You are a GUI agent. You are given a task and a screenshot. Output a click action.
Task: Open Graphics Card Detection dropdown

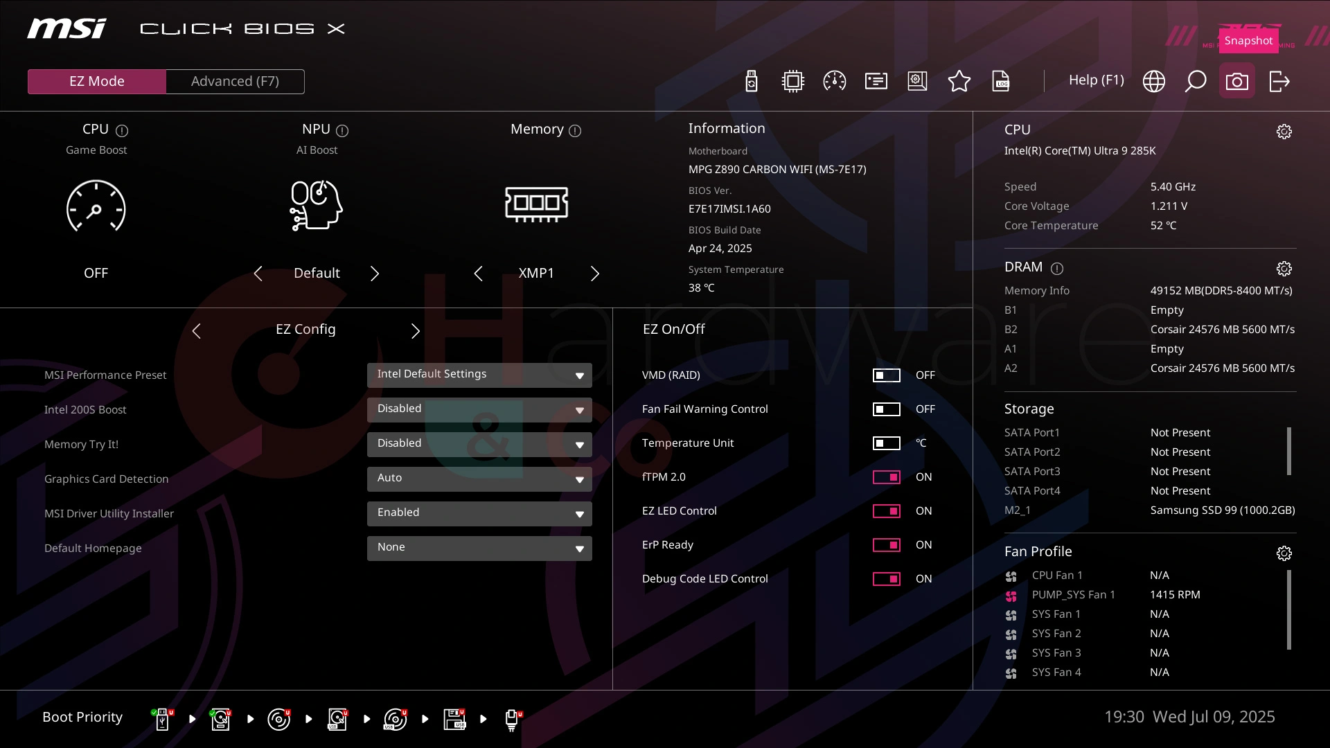coord(479,479)
